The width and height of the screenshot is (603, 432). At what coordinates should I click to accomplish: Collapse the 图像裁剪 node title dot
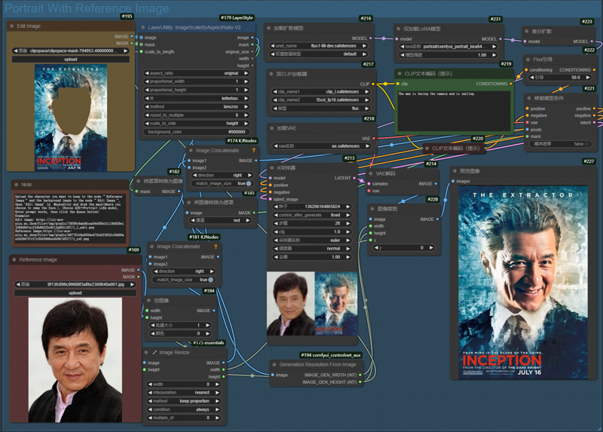pyautogui.click(x=372, y=209)
